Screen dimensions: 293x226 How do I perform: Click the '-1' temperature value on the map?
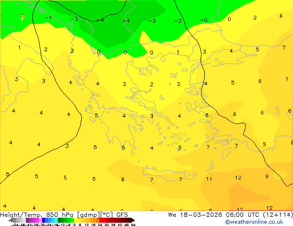(48, 18)
